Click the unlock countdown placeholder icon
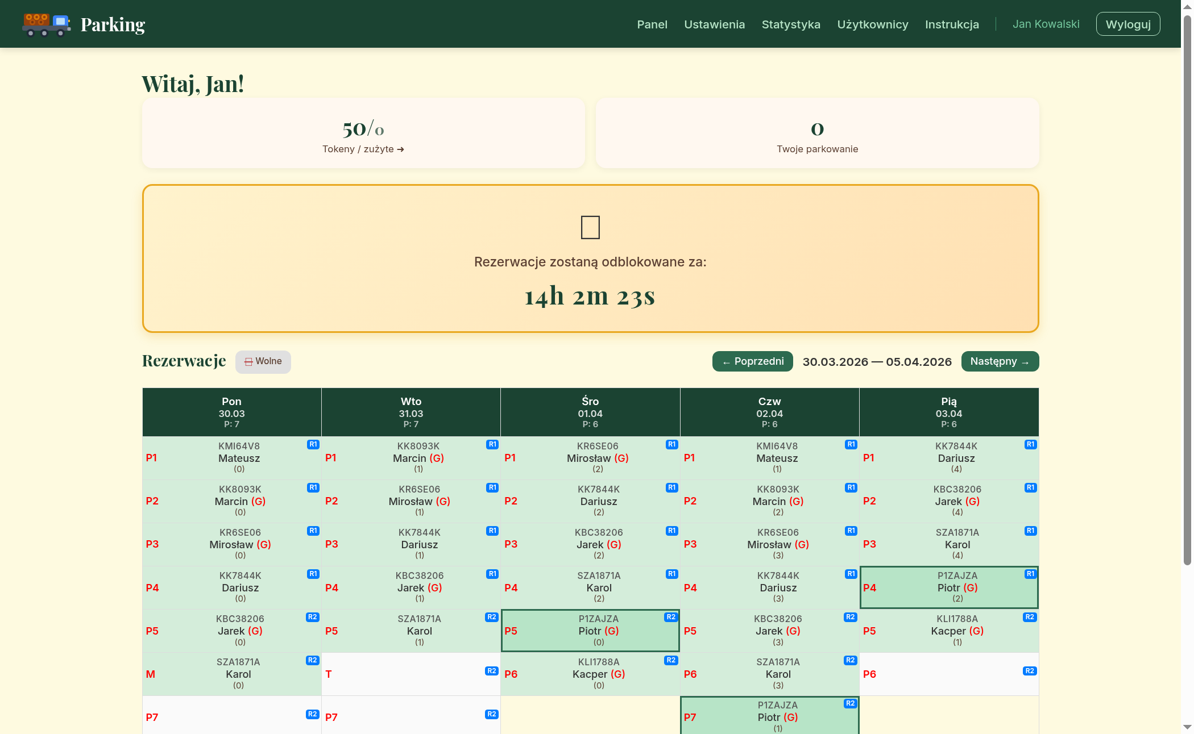 point(590,227)
